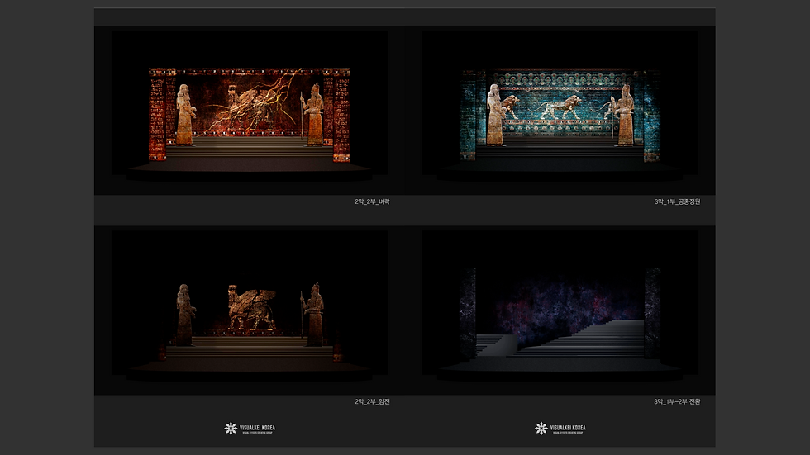Select the caption '2막_2부_암전'

tap(372, 401)
